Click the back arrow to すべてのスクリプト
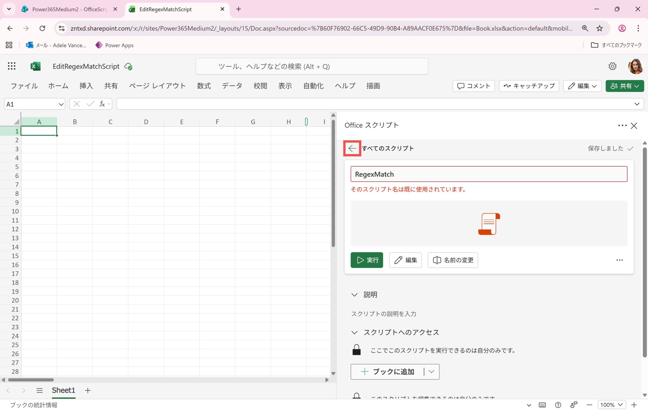This screenshot has height=410, width=648. (352, 148)
